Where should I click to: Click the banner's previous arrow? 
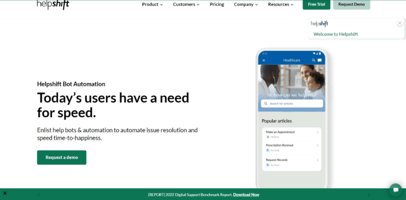pos(39,195)
